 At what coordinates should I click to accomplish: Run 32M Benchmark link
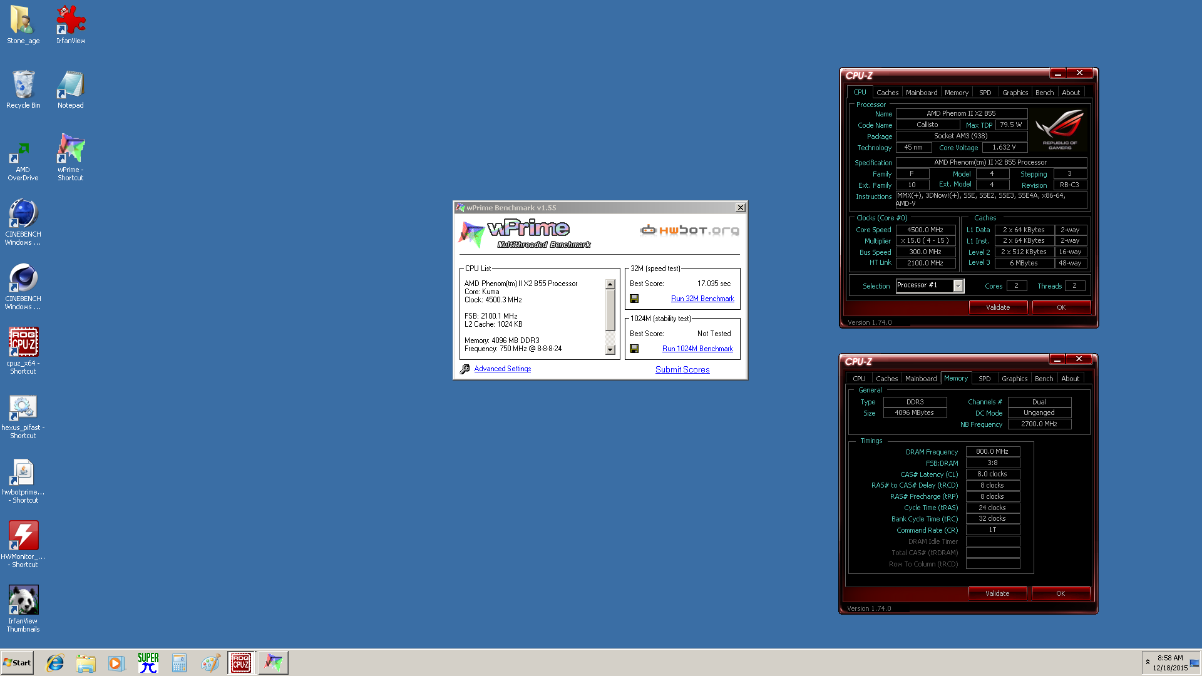pyautogui.click(x=702, y=299)
